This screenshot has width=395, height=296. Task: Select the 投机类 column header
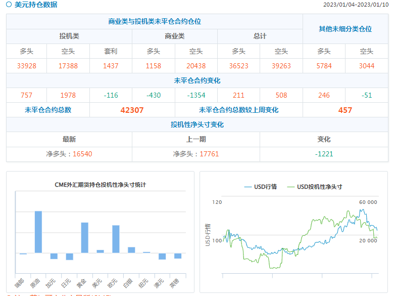pyautogui.click(x=69, y=36)
